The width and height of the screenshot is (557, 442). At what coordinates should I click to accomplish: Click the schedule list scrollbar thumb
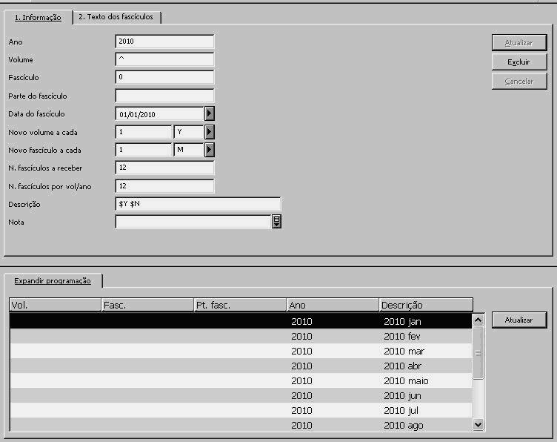pos(478,353)
